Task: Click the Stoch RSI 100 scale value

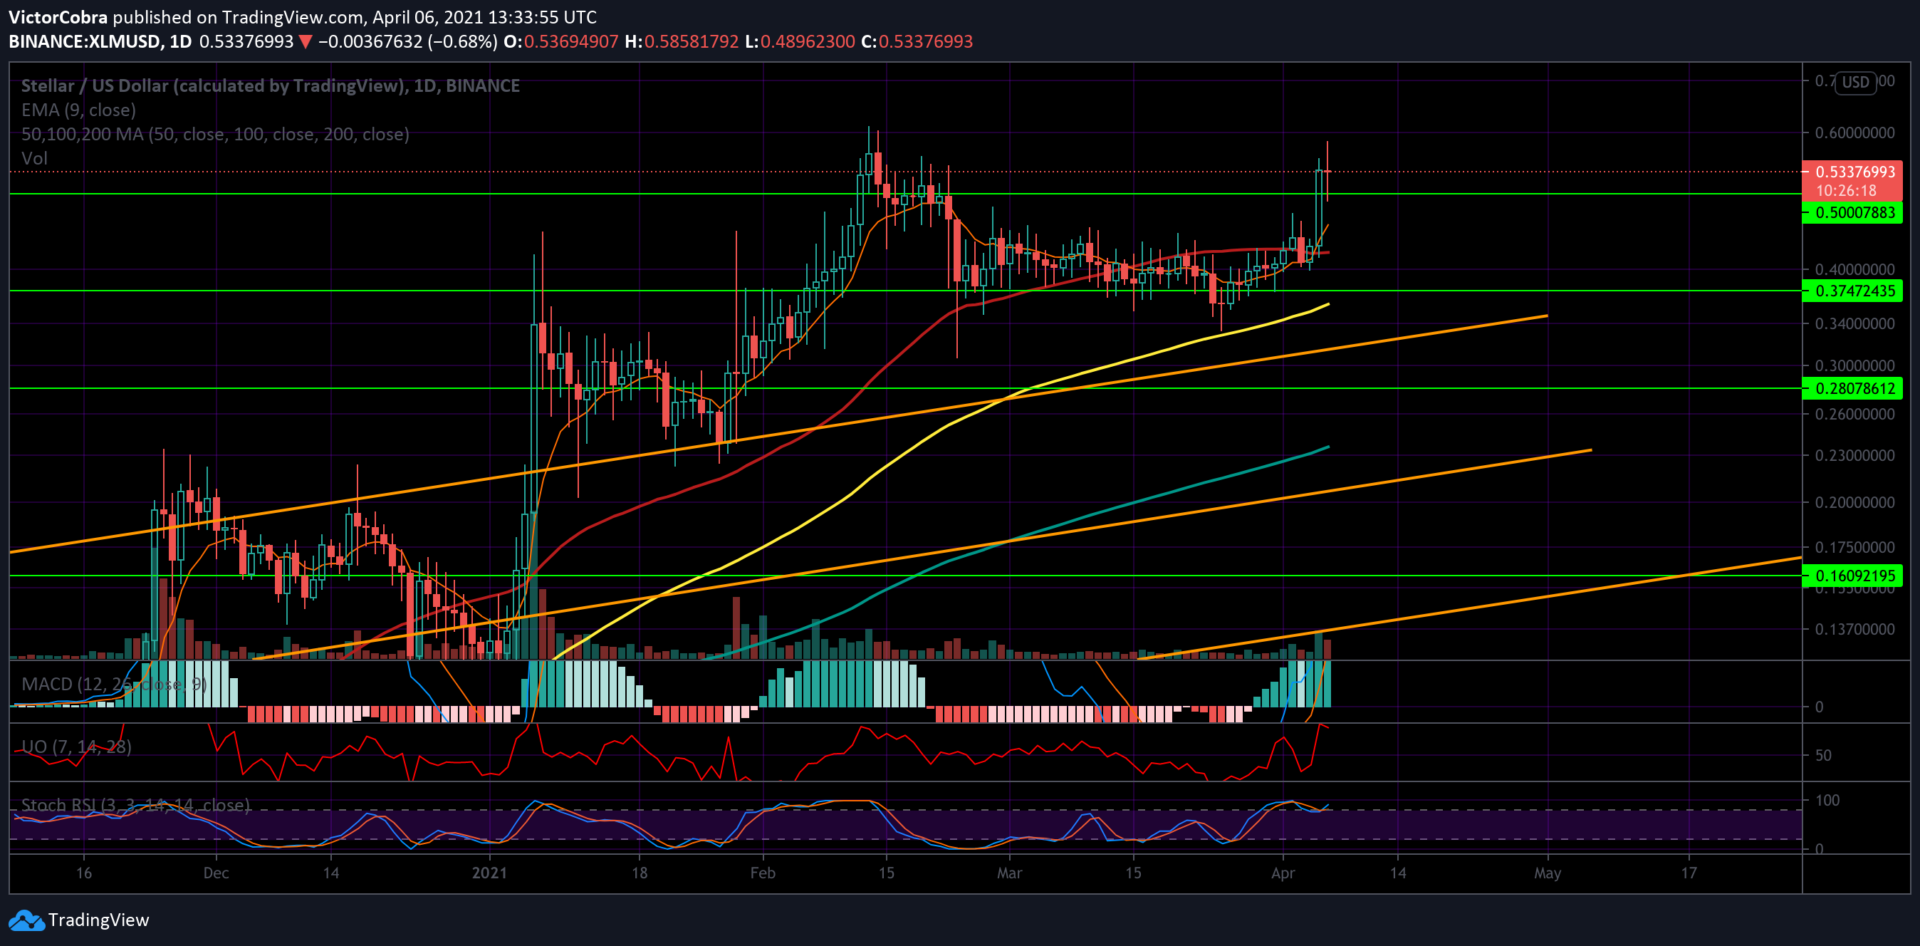Action: [x=1827, y=801]
